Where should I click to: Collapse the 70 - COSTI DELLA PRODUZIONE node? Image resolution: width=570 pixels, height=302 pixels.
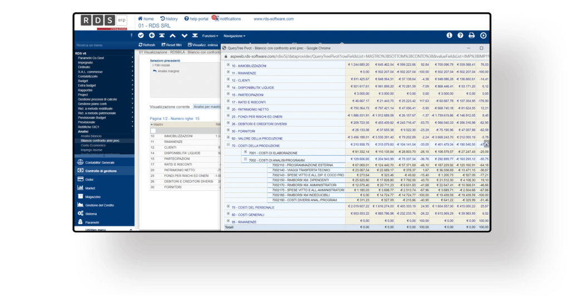(228, 145)
